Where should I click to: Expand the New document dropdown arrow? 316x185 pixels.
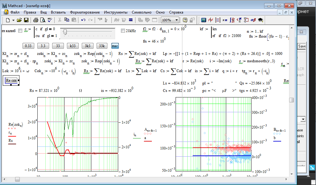[x=13, y=20]
